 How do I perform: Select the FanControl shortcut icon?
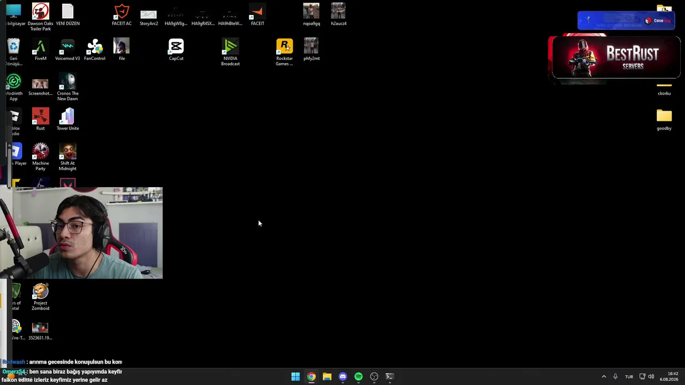(x=95, y=50)
